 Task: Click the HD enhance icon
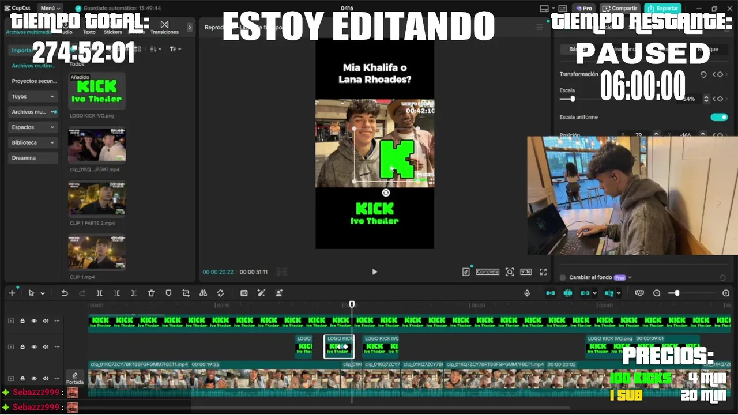pyautogui.click(x=244, y=293)
